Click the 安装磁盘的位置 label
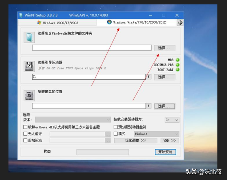Screen dimensions: 227x180 50,92
